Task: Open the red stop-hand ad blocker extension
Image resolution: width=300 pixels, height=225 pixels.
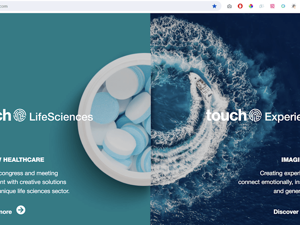Action: pos(240,6)
